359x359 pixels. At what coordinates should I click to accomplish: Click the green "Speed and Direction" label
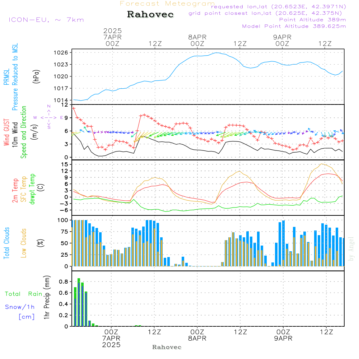coord(23,132)
